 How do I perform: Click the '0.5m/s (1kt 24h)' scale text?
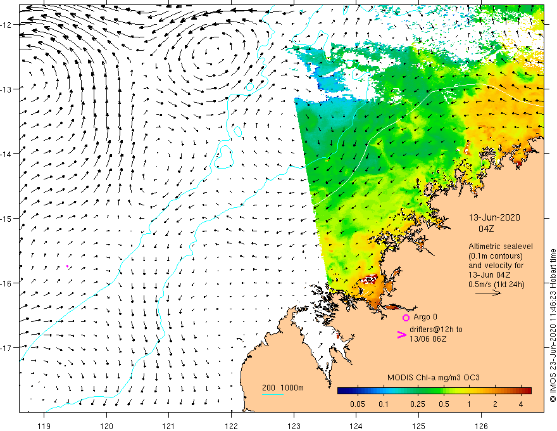click(497, 285)
